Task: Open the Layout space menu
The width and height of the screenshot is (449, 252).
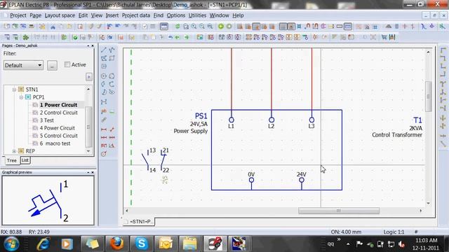Action: tap(60, 15)
